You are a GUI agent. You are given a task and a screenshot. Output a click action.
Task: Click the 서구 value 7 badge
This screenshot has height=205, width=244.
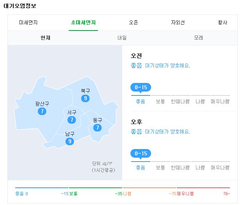(72, 120)
